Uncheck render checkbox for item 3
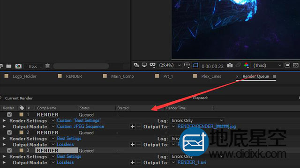The image size is (300, 168). click(x=9, y=150)
